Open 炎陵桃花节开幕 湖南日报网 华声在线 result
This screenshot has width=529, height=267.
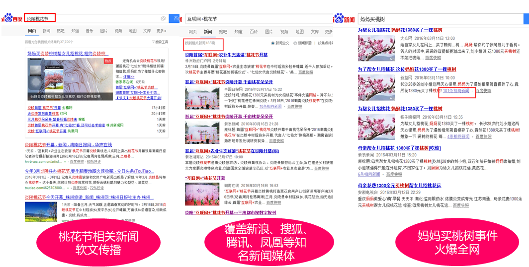click(x=68, y=145)
